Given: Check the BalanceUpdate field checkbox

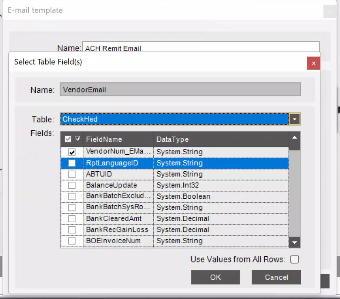Looking at the screenshot, I should pyautogui.click(x=72, y=185).
